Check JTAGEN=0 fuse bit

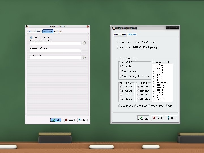(x=154, y=97)
